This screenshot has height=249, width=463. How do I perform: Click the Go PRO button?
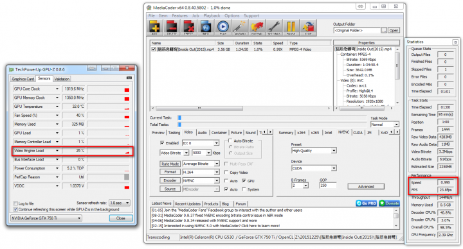366,203
